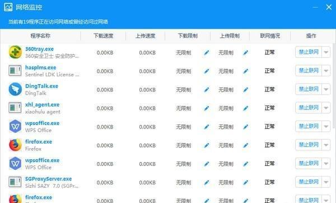The image size is (336, 203).
Task: Edit upload limit pencil, wpsoffice.exe row above SGProxyServer.exe
Action: click(x=246, y=164)
